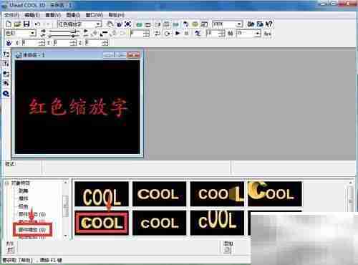Select the highlighted effect category in the tree
The width and height of the screenshot is (358, 265).
coord(32,230)
